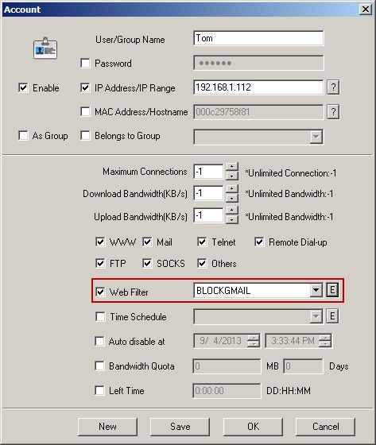Image resolution: width=376 pixels, height=445 pixels.
Task: Uncheck the Web Filter checkbox
Action: point(100,292)
